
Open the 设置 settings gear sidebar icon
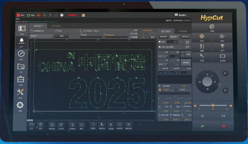(x=20, y=105)
